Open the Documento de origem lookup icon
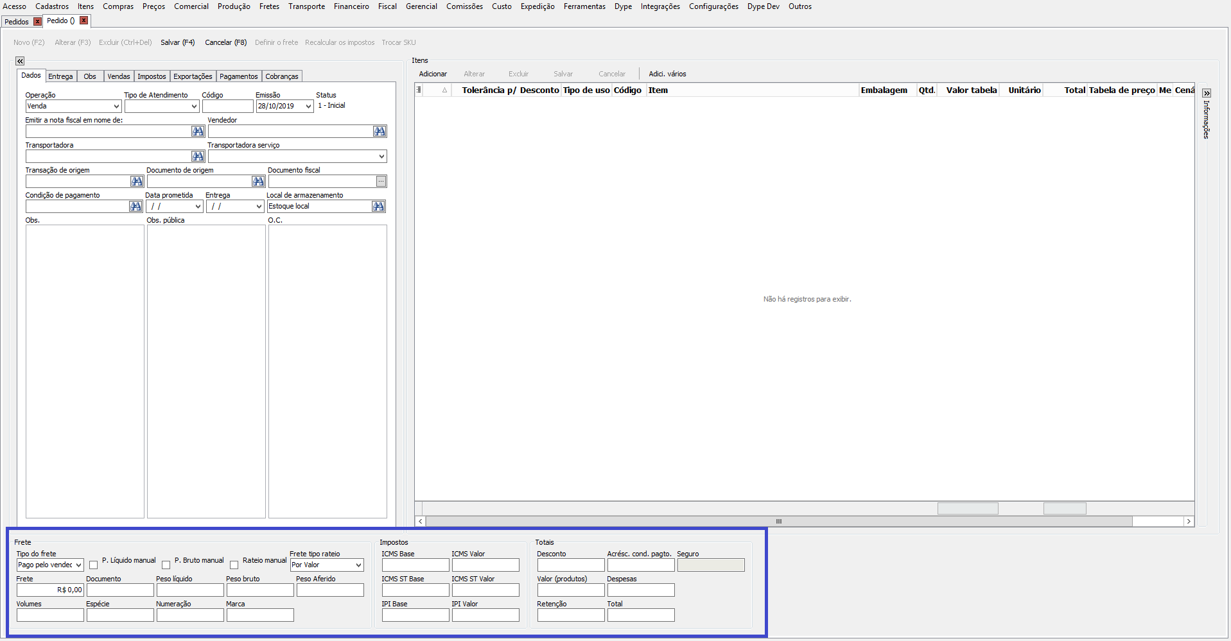 tap(258, 182)
